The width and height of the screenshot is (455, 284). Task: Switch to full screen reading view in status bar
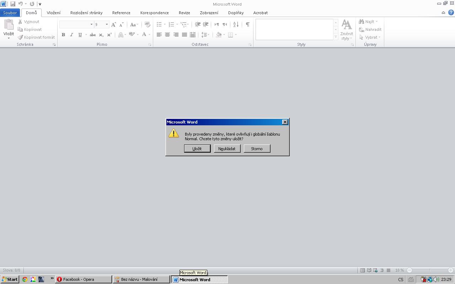[x=369, y=270]
